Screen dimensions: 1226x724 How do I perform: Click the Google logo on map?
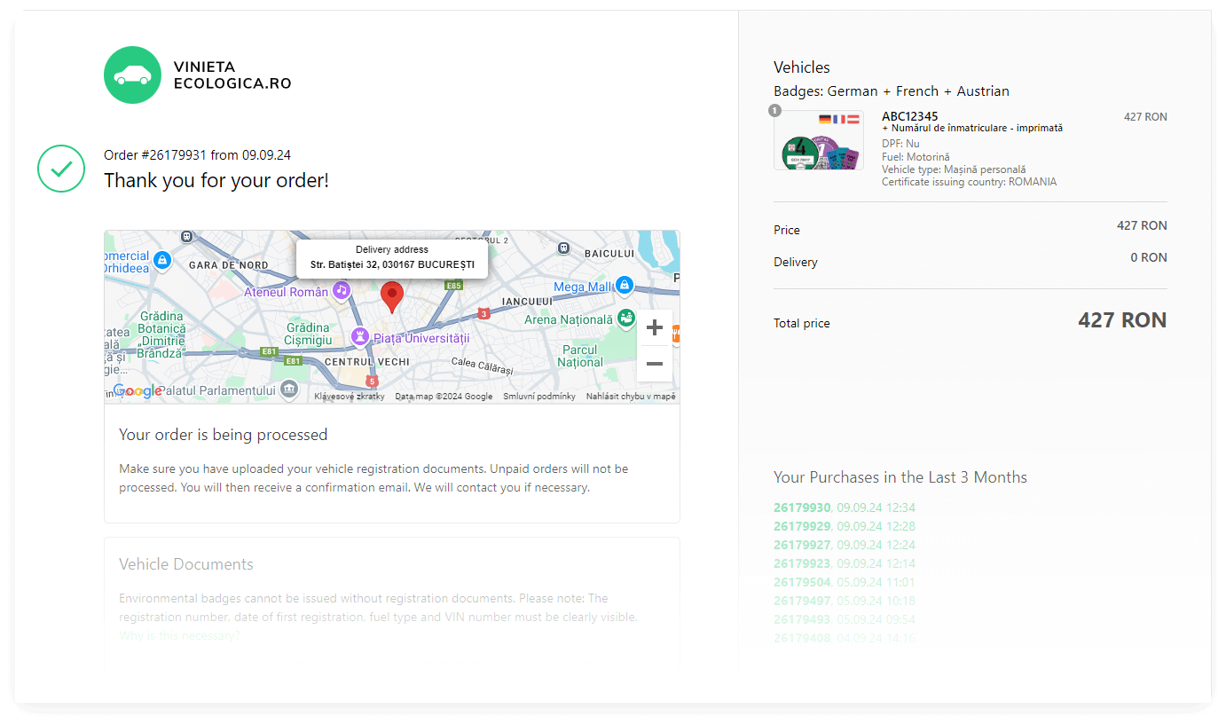[138, 390]
